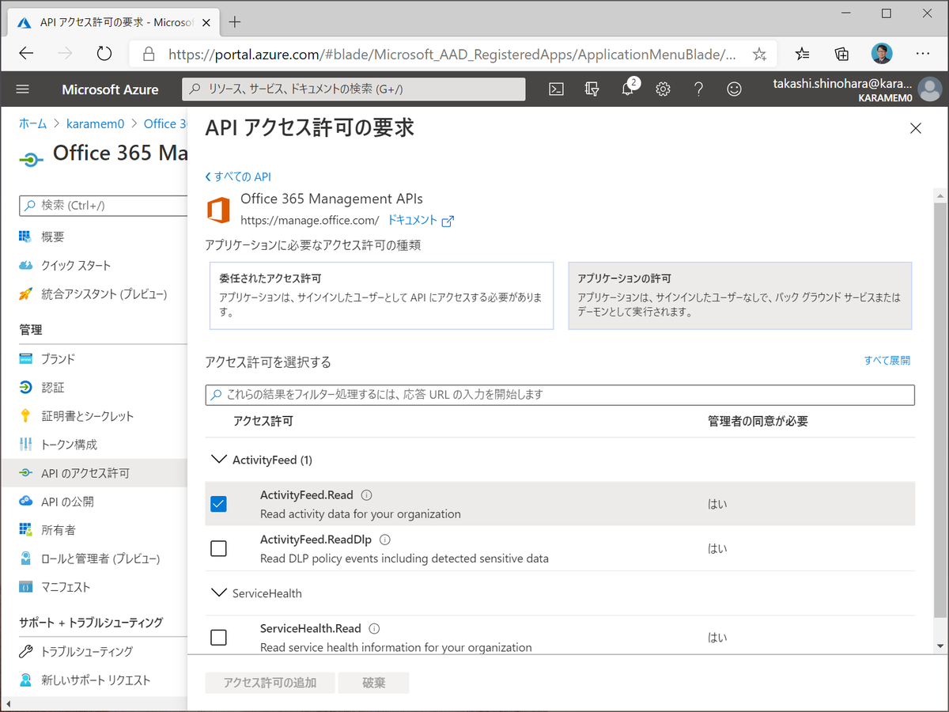This screenshot has height=712, width=949.
Task: Add page to favorites star icon
Action: [759, 54]
